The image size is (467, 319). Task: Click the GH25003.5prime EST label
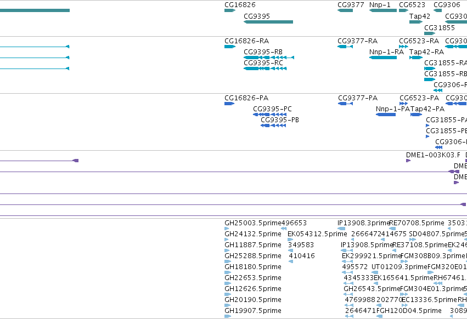pos(253,223)
